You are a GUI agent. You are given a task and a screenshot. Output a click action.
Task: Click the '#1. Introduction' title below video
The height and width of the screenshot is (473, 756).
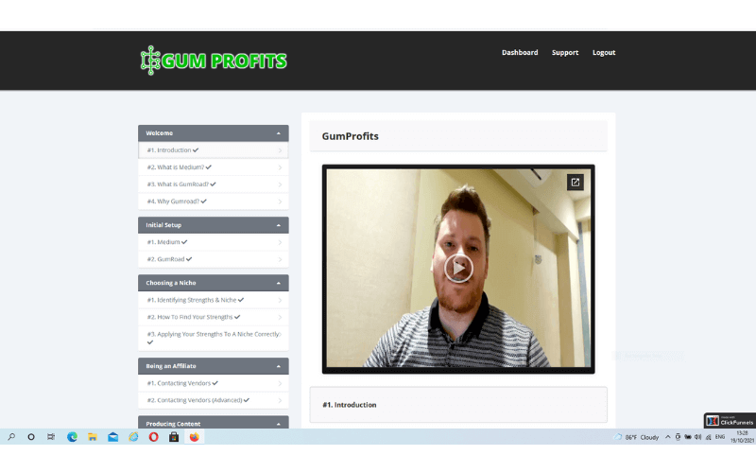pos(349,405)
